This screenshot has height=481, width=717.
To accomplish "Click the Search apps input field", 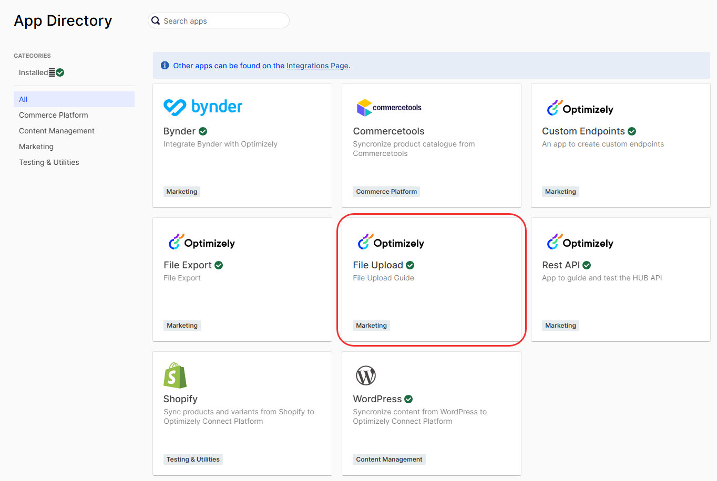I will tap(219, 20).
